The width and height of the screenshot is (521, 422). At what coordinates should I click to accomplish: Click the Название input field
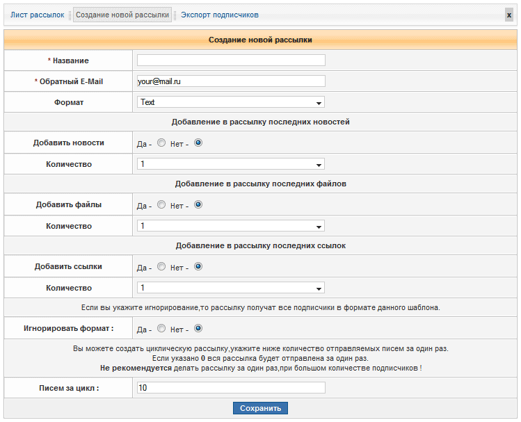tap(231, 60)
